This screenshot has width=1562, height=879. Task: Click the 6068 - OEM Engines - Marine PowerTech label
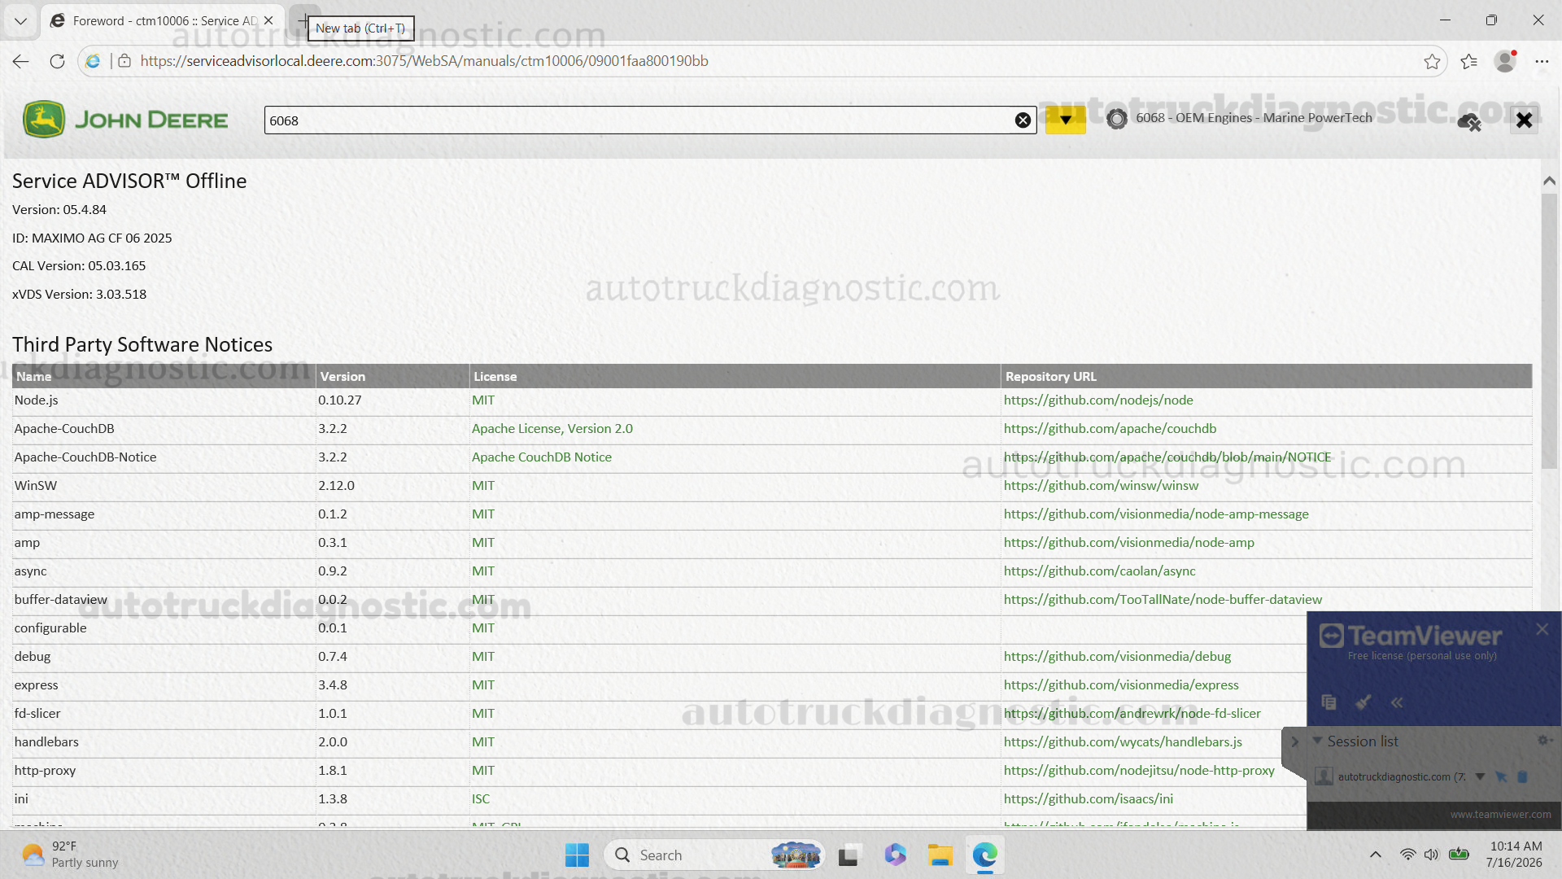coord(1254,118)
